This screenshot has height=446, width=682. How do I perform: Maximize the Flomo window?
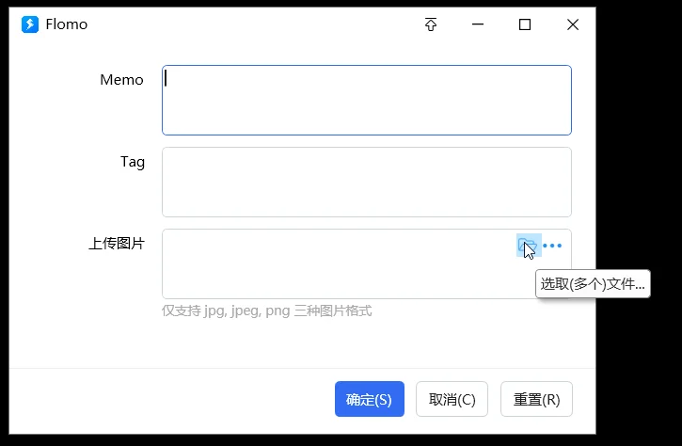click(525, 24)
